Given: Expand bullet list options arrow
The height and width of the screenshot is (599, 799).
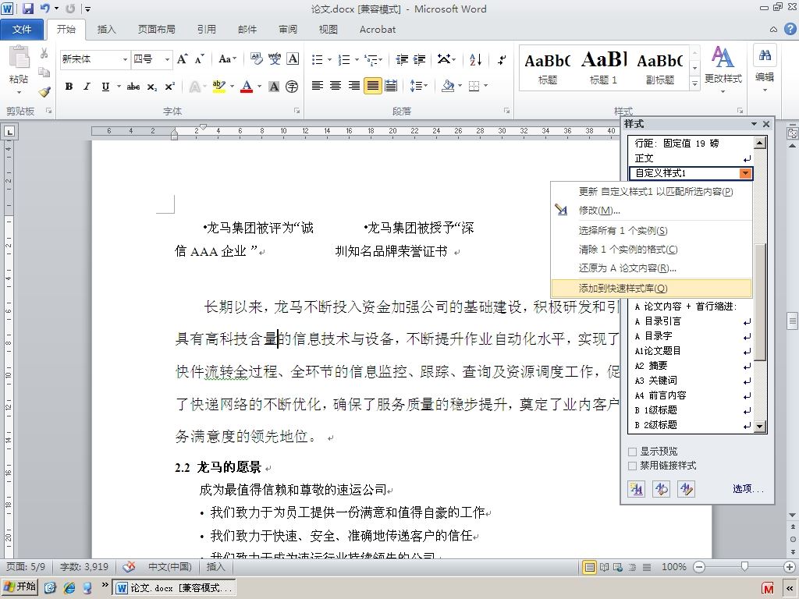Looking at the screenshot, I should click(x=329, y=60).
